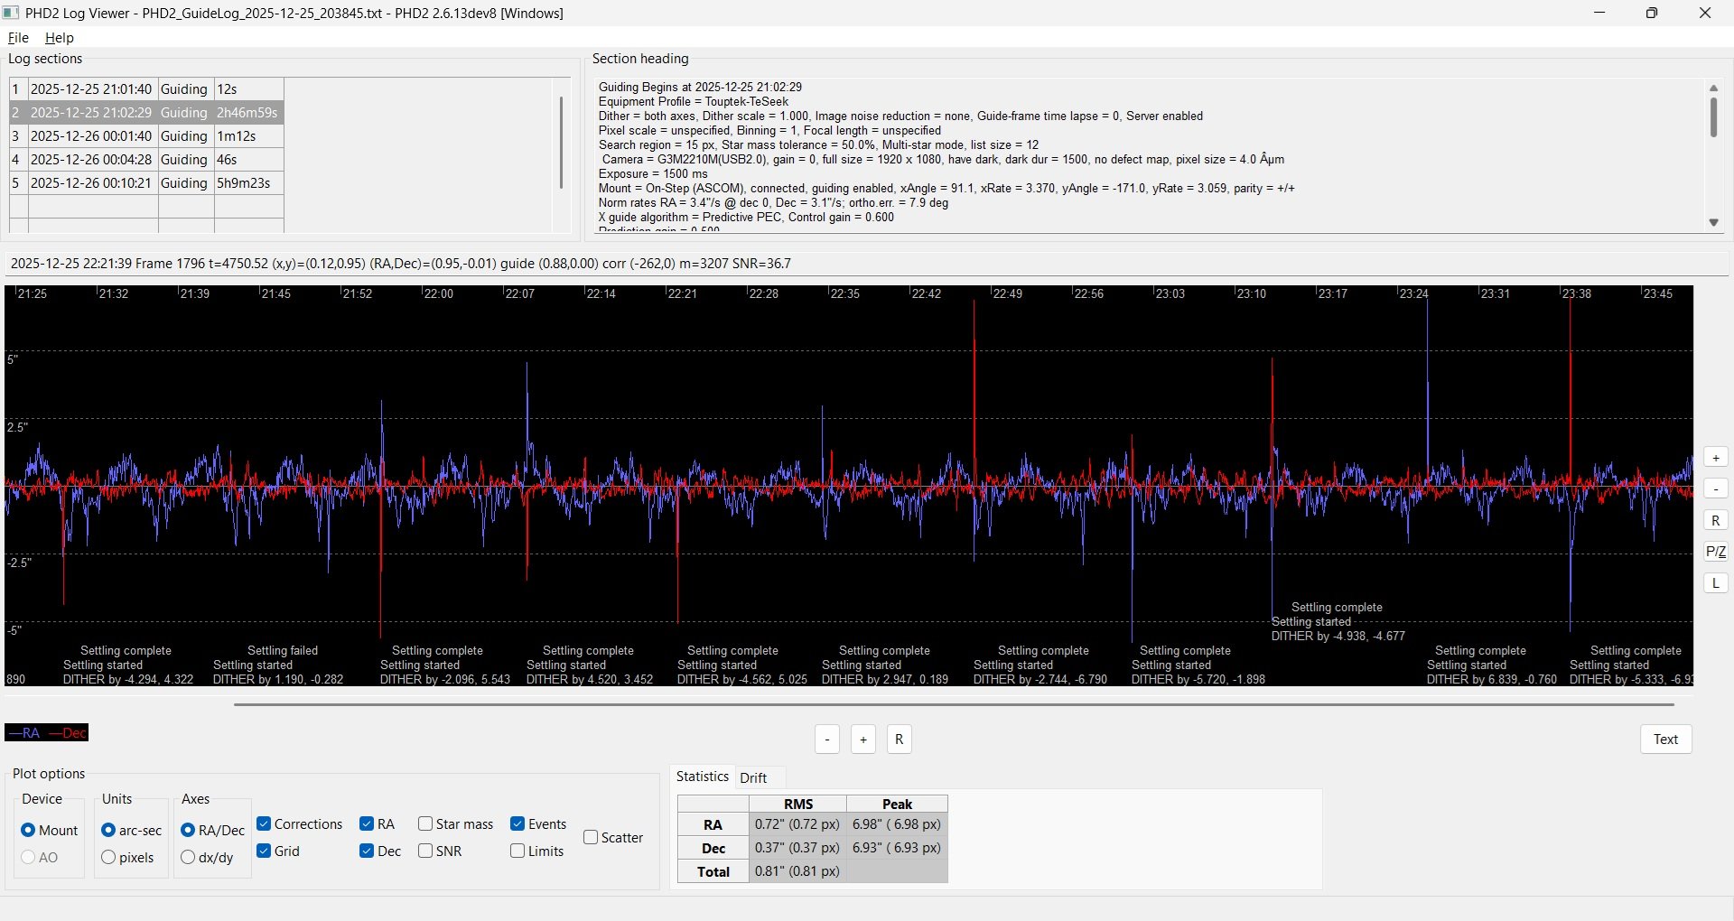The height and width of the screenshot is (921, 1734).
Task: Click the R reset button right of the graph
Action: pos(1715,520)
